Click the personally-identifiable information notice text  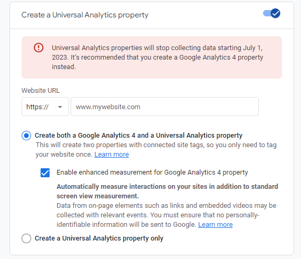pyautogui.click(x=167, y=215)
